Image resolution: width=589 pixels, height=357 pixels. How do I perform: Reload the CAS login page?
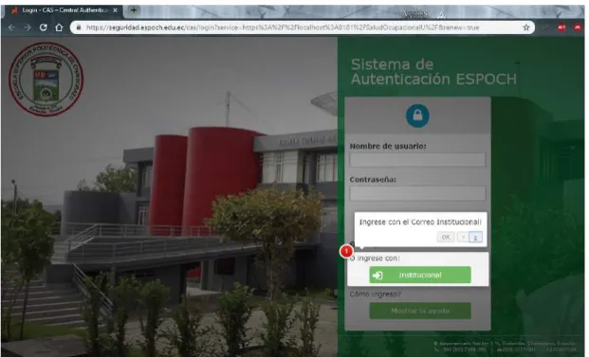click(x=44, y=27)
